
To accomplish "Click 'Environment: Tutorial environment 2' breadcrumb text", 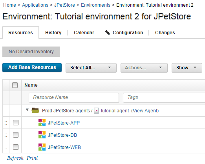I will tap(155, 5).
